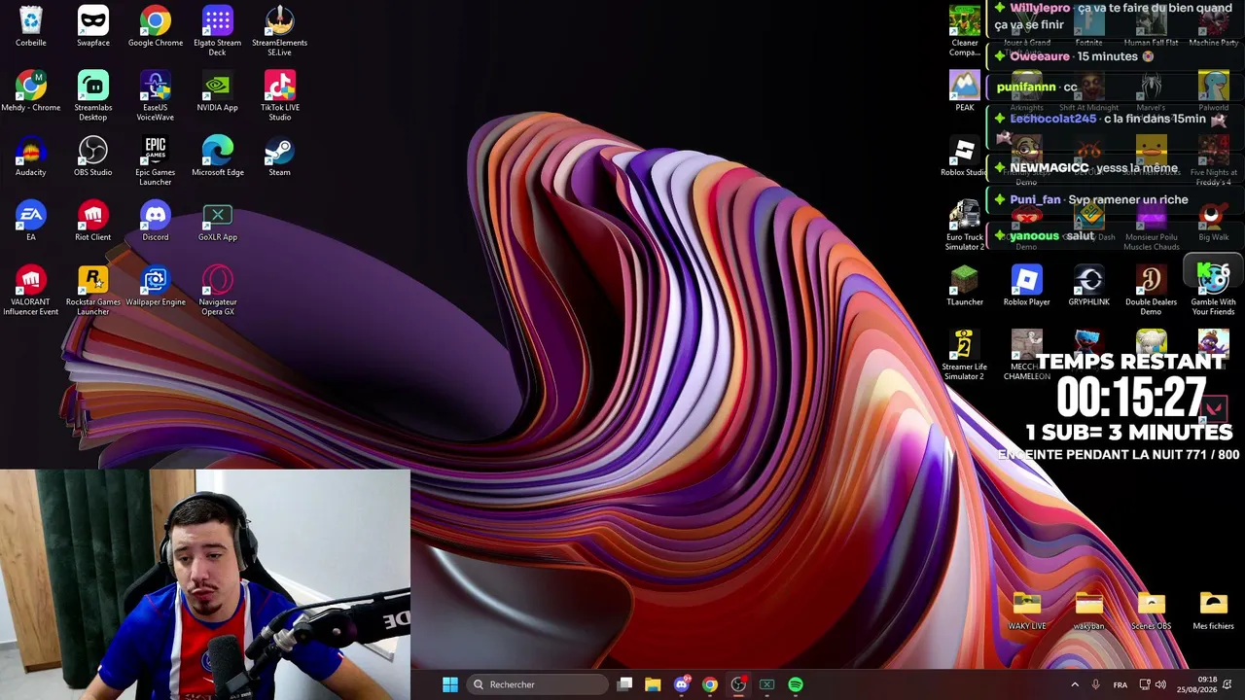This screenshot has width=1245, height=700.
Task: Click the streamer webcam overlay
Action: click(205, 585)
